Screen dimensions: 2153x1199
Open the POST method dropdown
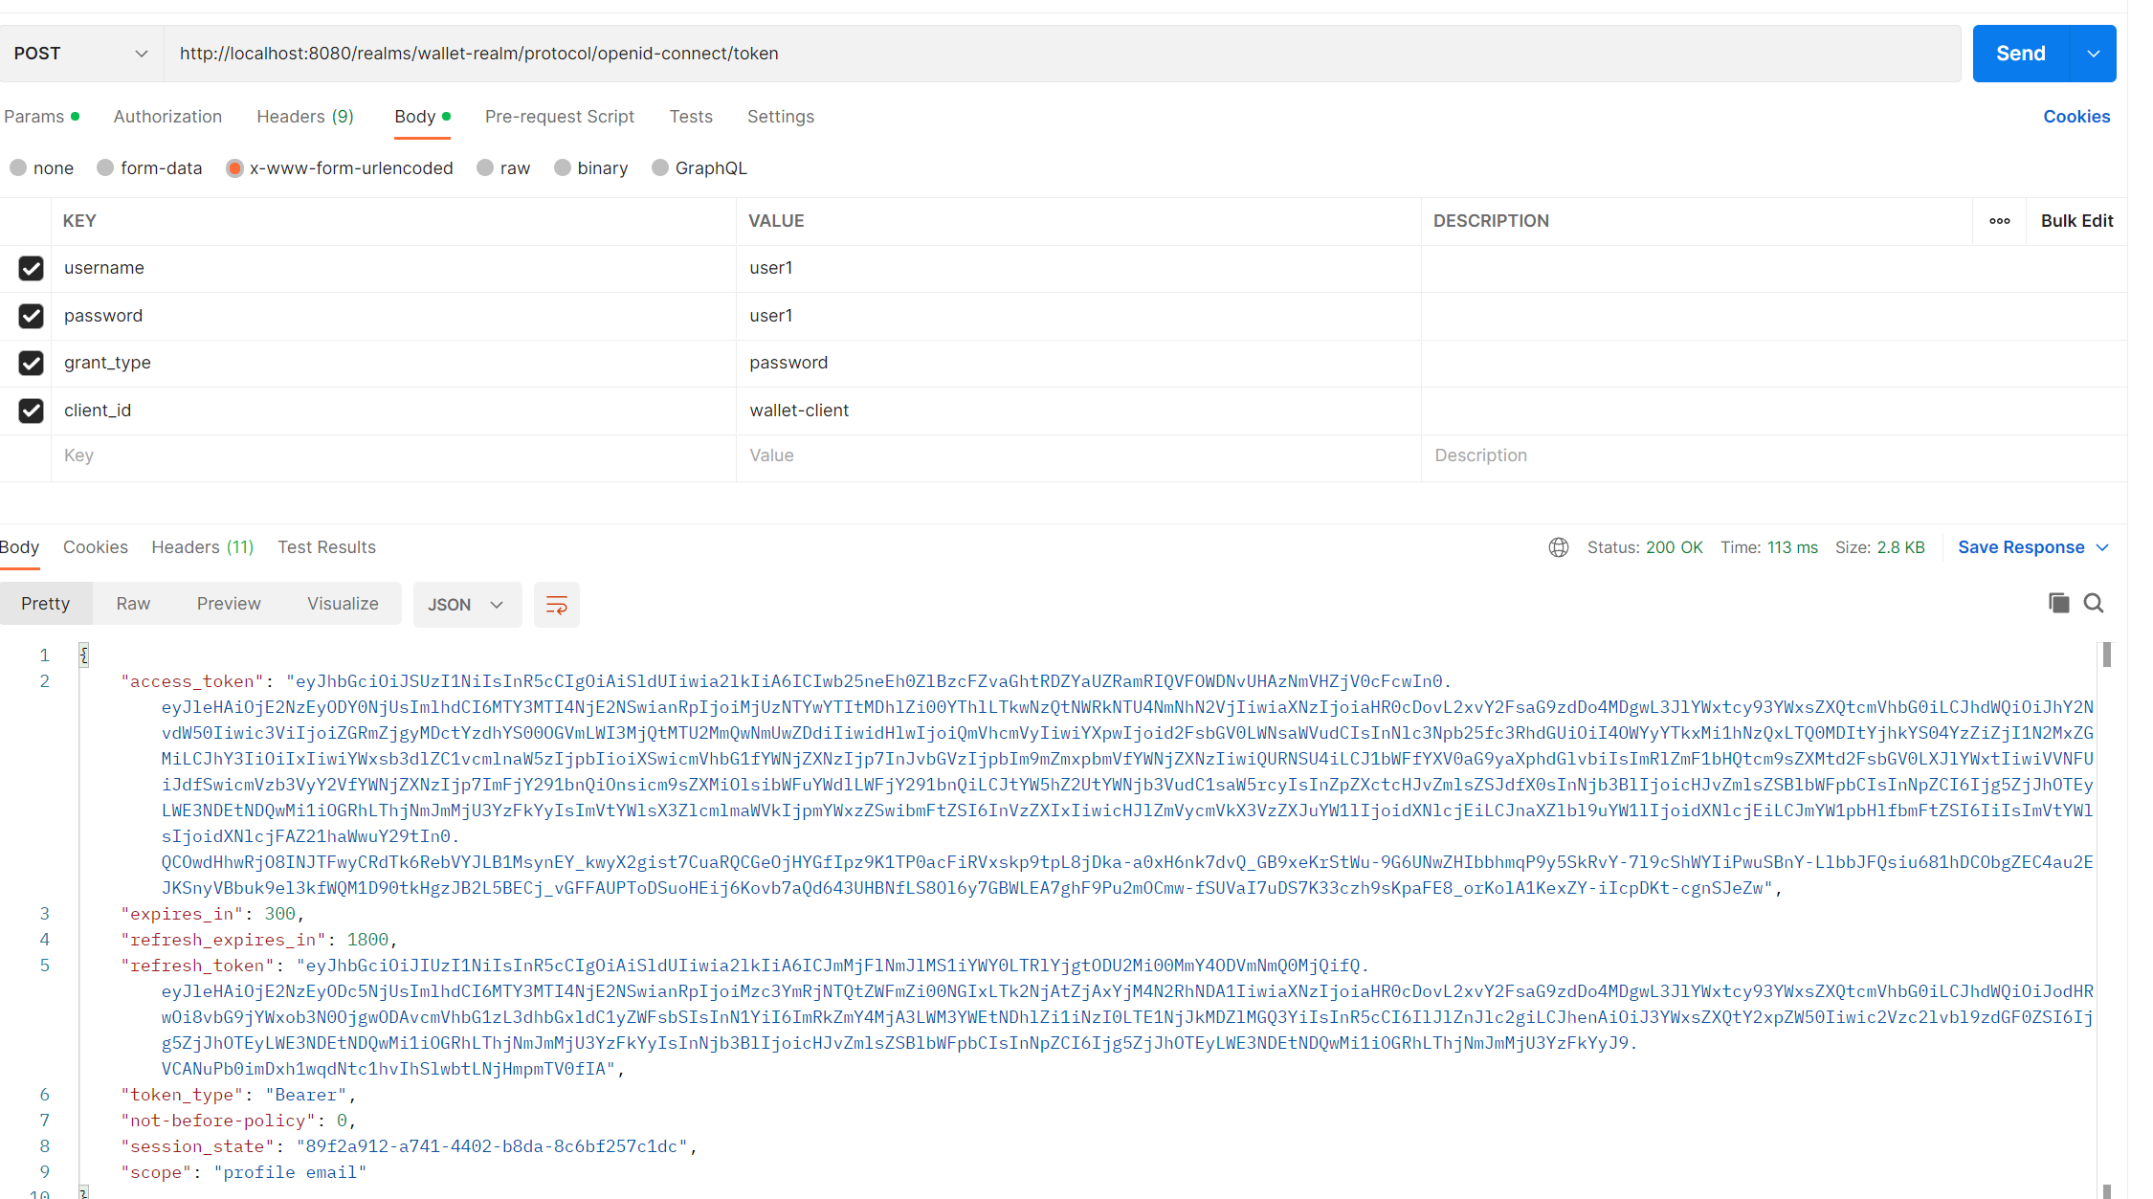81,54
